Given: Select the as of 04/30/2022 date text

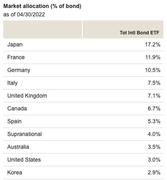Looking at the screenshot, I should point(24,14).
